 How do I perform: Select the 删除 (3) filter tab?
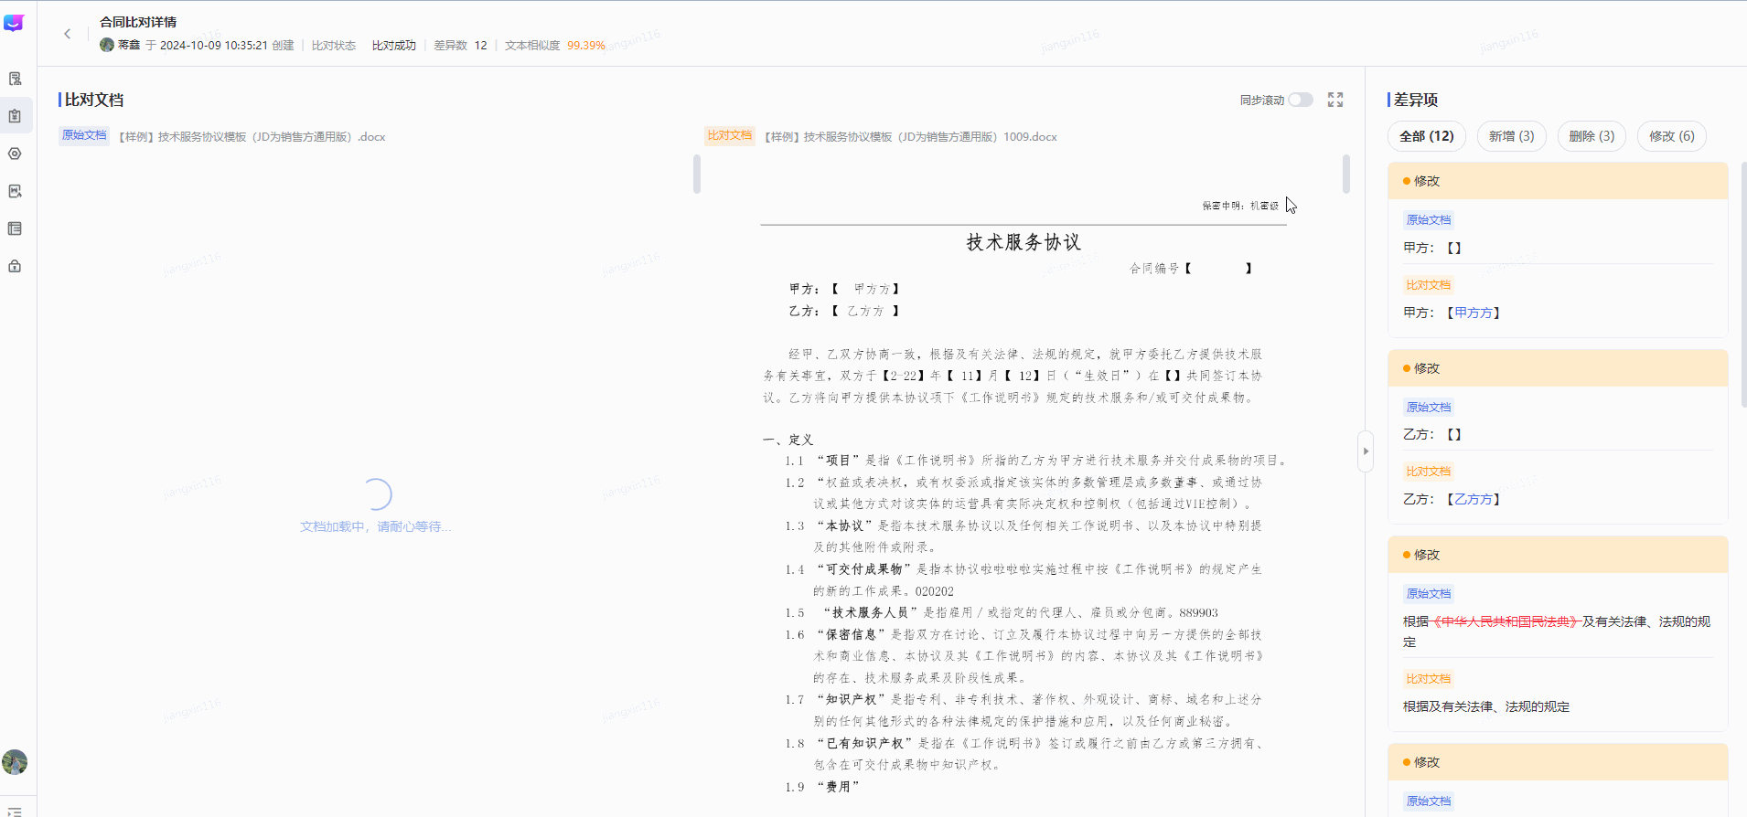click(x=1592, y=136)
